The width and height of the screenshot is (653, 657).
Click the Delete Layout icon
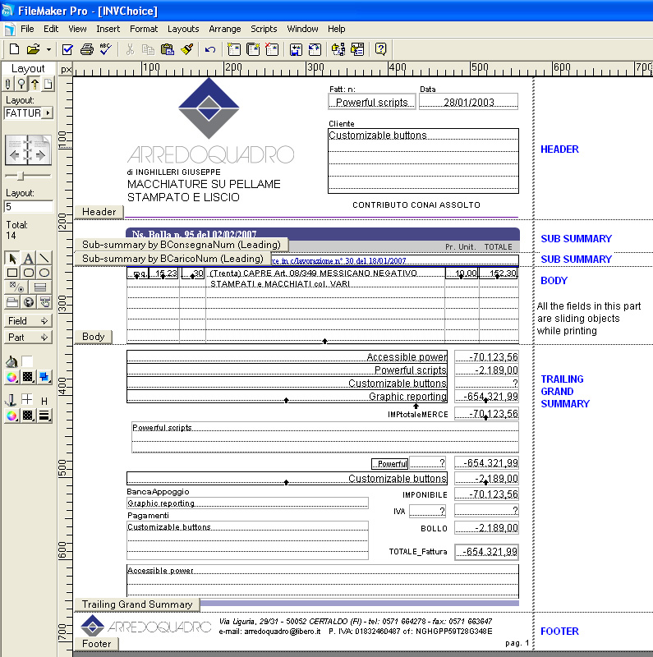tap(272, 49)
